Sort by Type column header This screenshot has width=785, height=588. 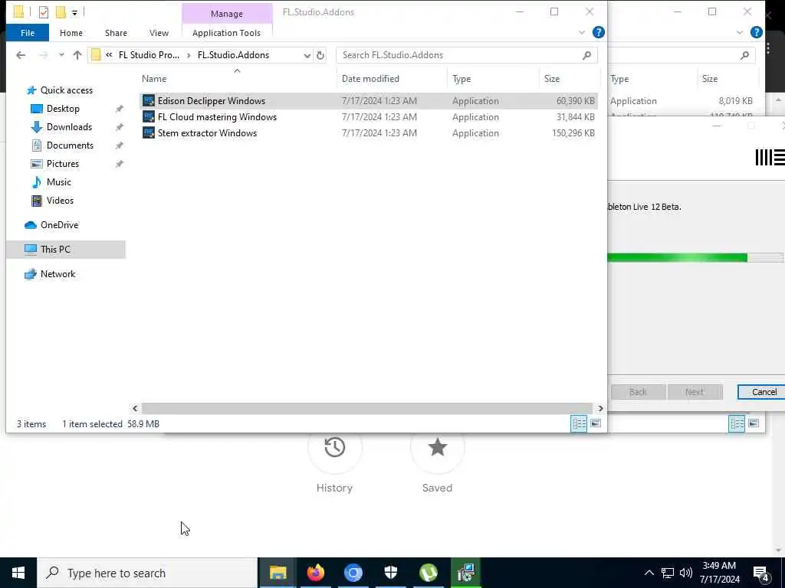click(461, 79)
